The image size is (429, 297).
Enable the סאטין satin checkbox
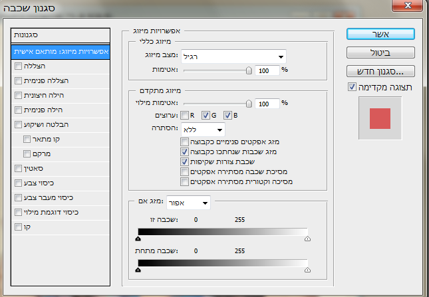pos(18,168)
